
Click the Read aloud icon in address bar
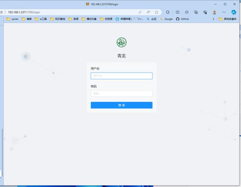click(148, 12)
